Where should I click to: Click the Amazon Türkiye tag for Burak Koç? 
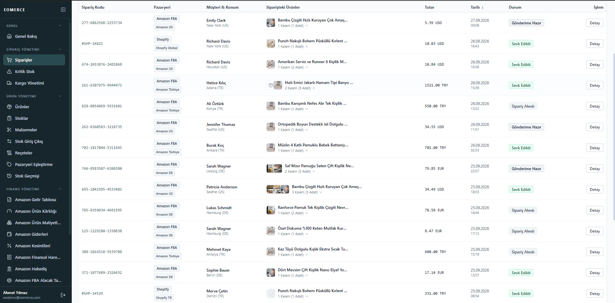[168, 152]
